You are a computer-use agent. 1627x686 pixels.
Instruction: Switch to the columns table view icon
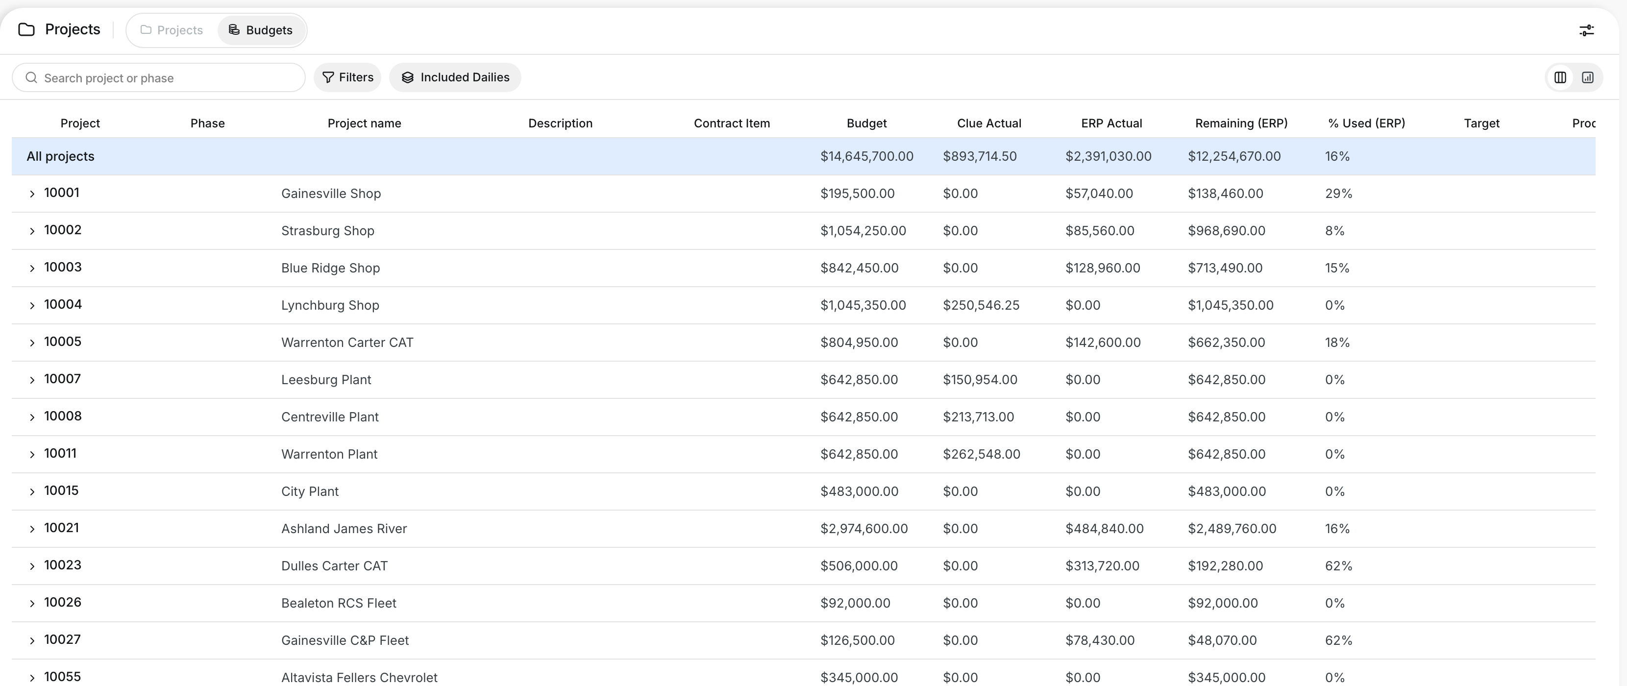pos(1559,77)
